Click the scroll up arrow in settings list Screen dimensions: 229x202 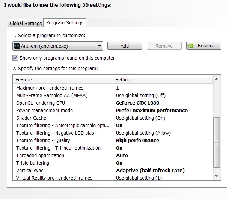tap(217, 79)
